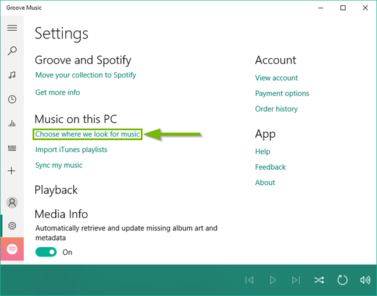Click the Settings page heading
This screenshot has height=296, width=377.
point(62,34)
